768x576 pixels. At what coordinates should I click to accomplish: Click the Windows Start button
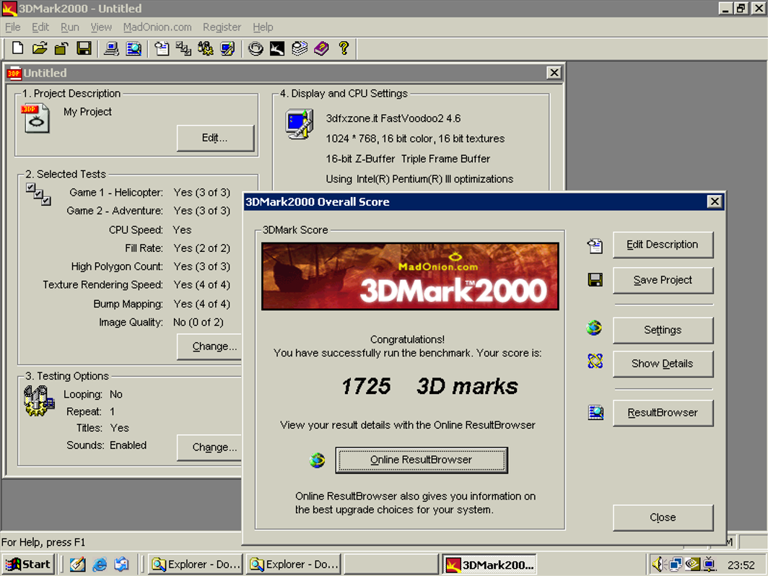(x=28, y=564)
